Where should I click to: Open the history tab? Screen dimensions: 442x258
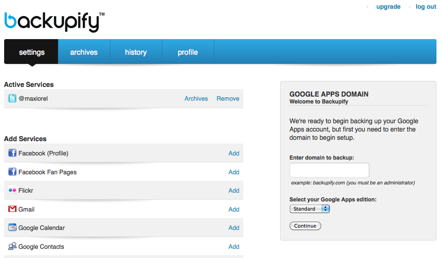(136, 52)
